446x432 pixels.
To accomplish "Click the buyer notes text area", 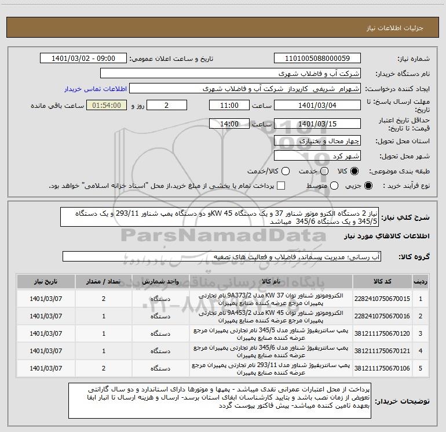I will [x=220, y=401].
